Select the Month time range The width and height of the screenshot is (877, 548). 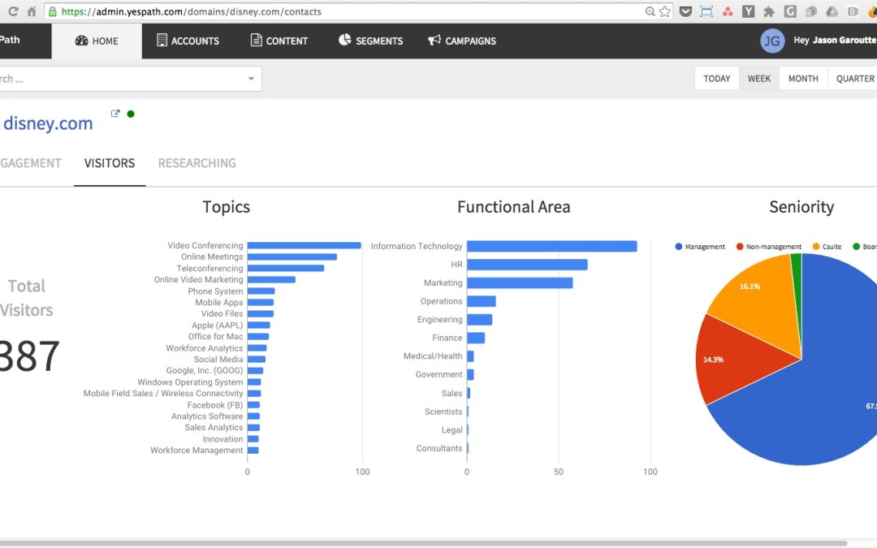point(803,78)
